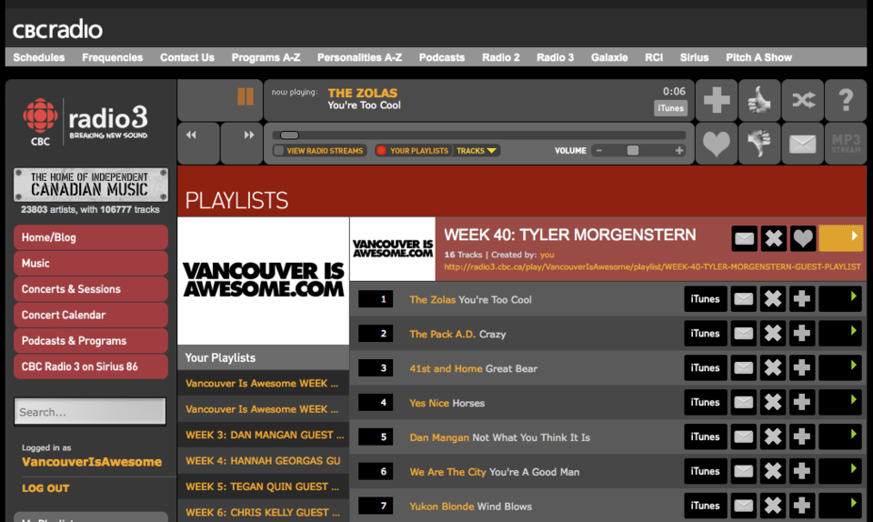Play the whole Week 40 playlist
The height and width of the screenshot is (522, 873).
coord(840,238)
